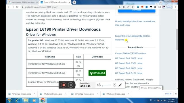Click Epson L6190 Printer Driver Downloads heading
The height and width of the screenshot is (103, 184).
pos(63,29)
